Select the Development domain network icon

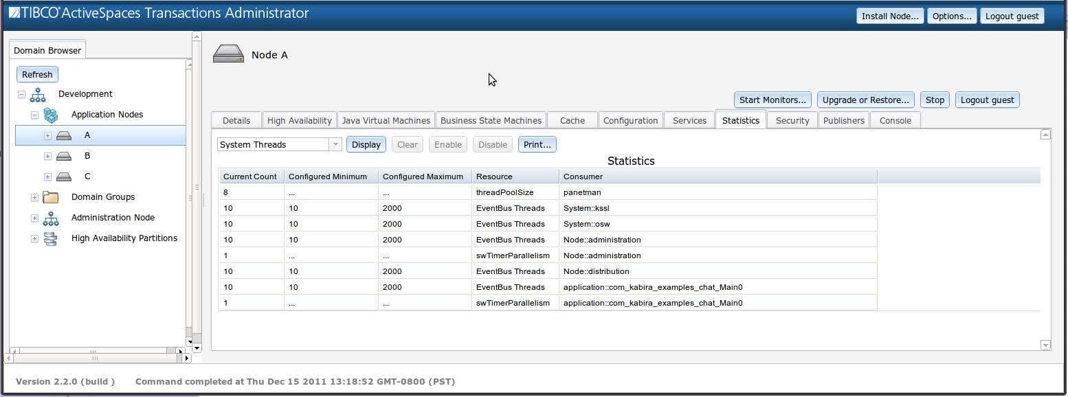38,95
